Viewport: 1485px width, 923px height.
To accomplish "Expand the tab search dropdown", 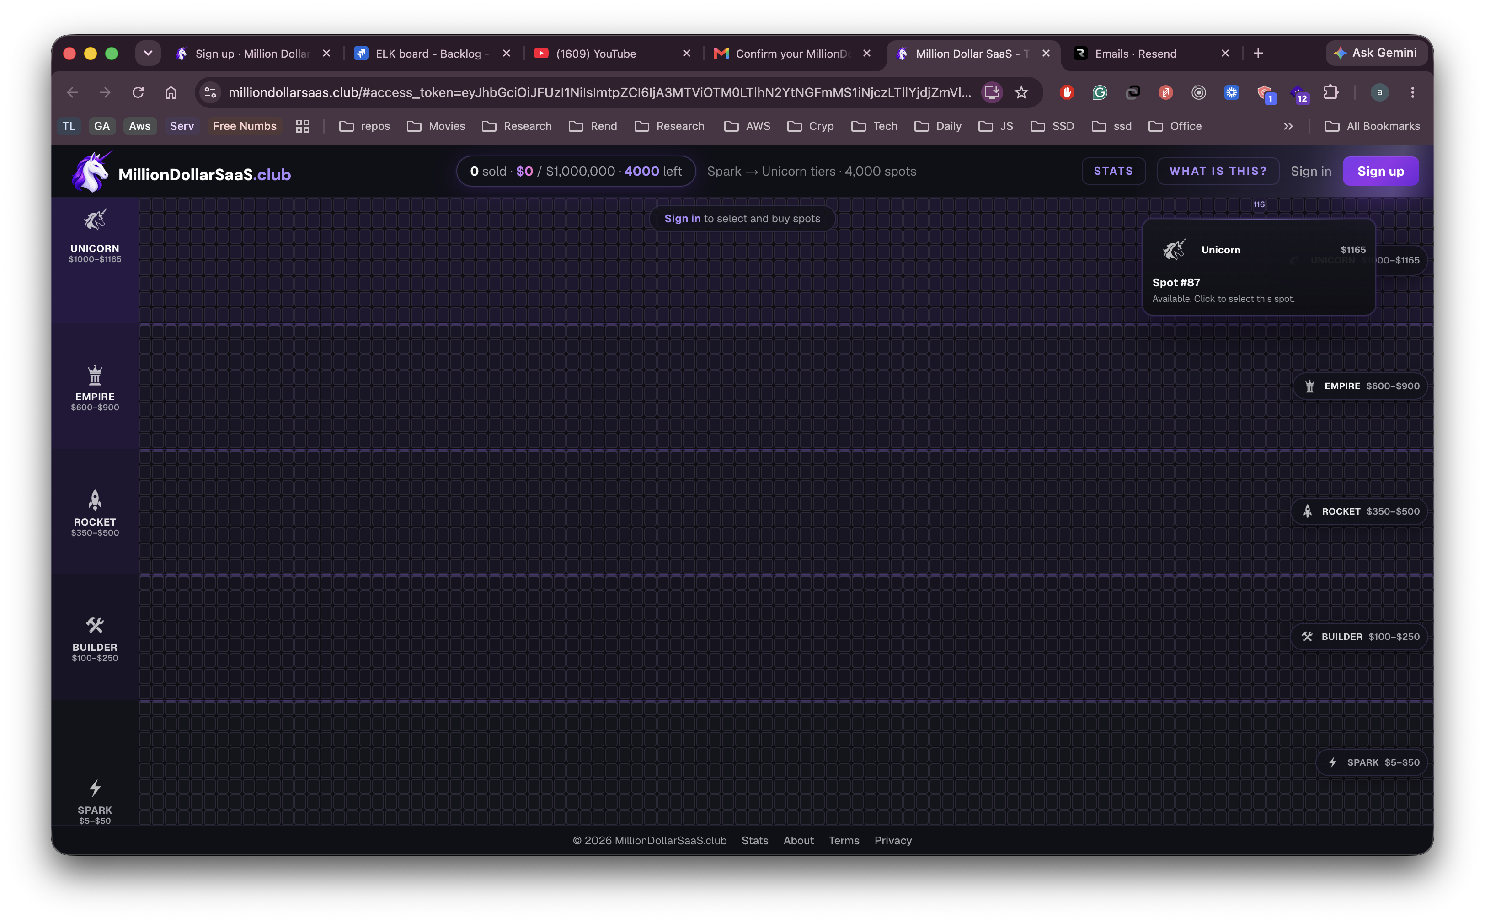I will 148,54.
